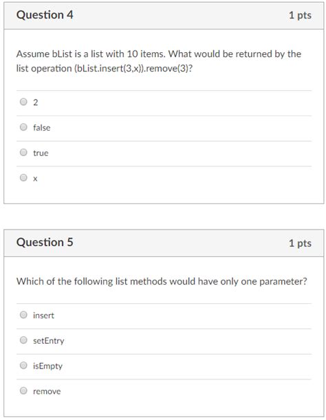Pick the isEmpty radio button
The width and height of the screenshot is (326, 420).
23,366
